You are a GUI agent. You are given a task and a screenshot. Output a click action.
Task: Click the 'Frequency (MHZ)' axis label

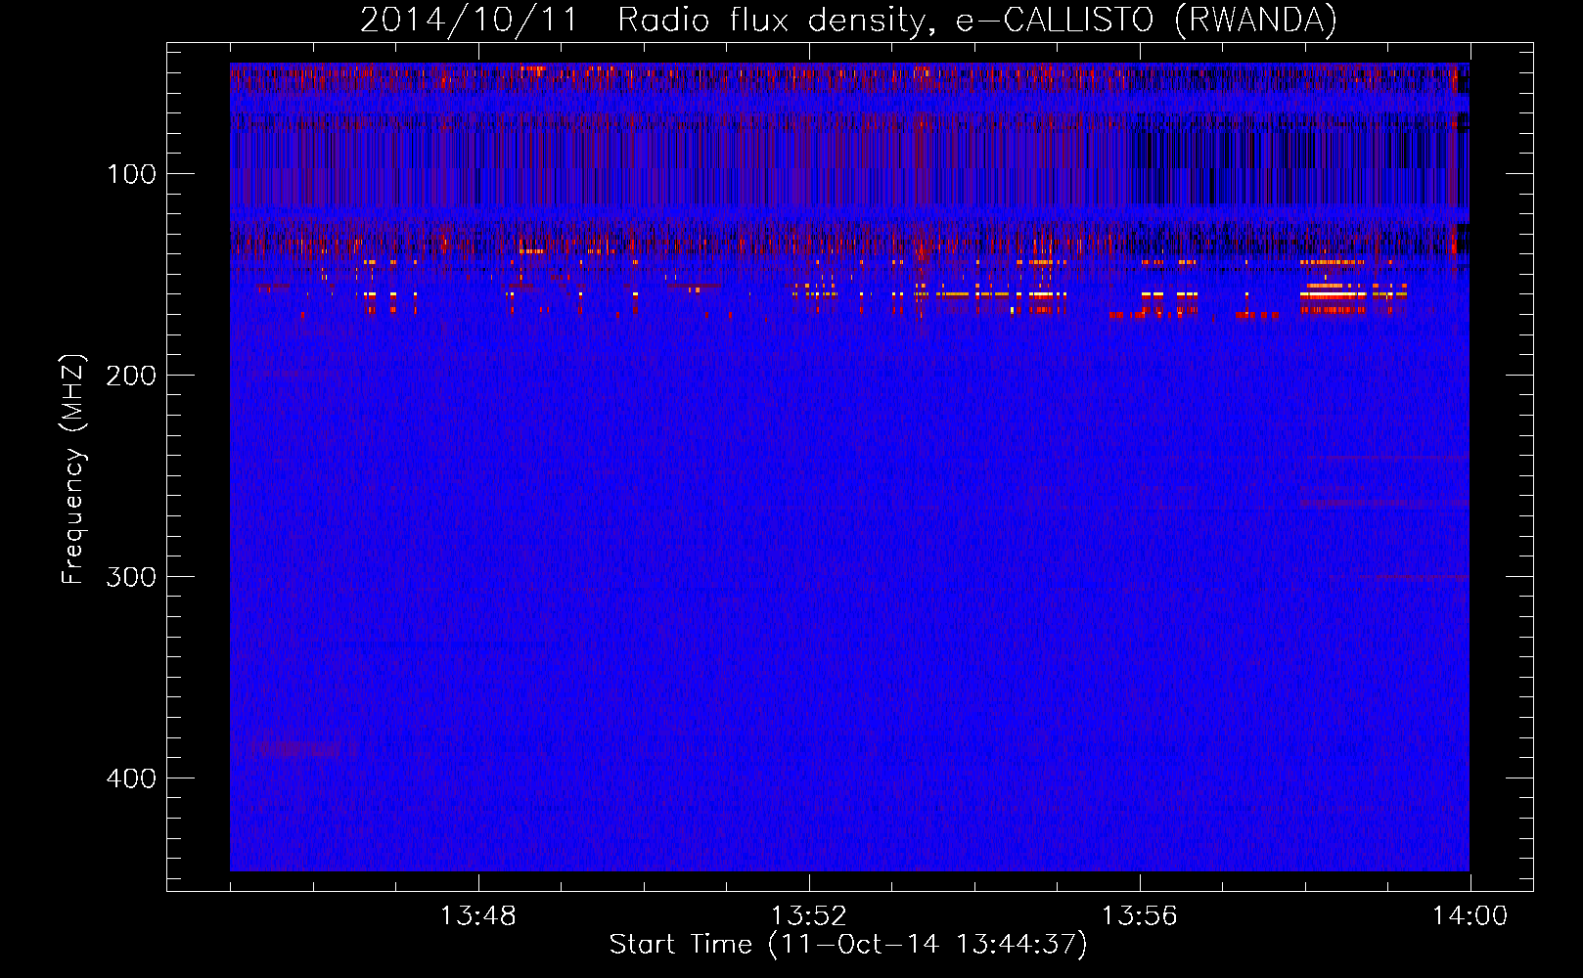(x=74, y=468)
